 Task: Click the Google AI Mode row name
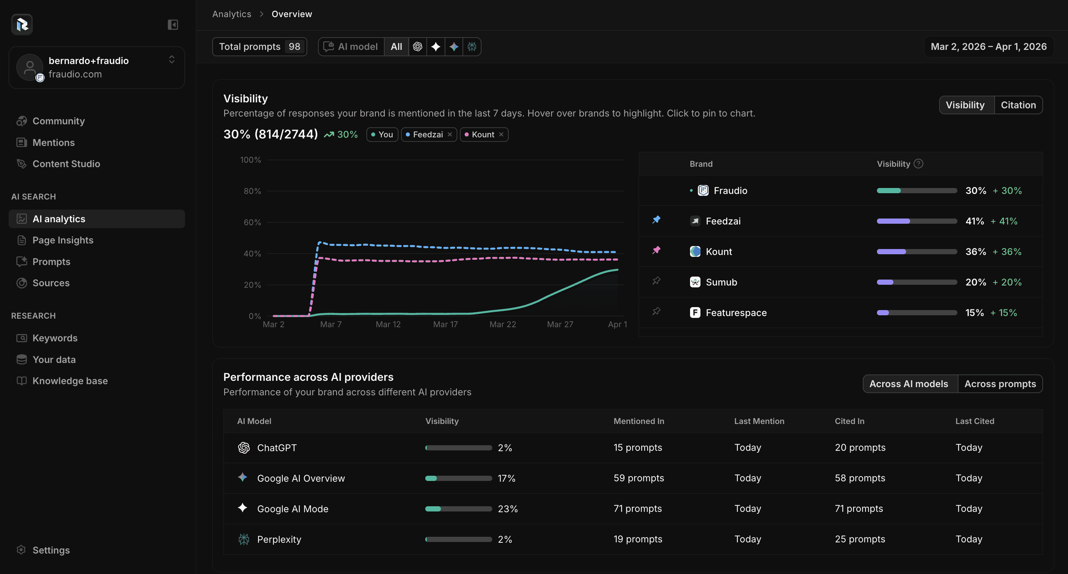(293, 509)
